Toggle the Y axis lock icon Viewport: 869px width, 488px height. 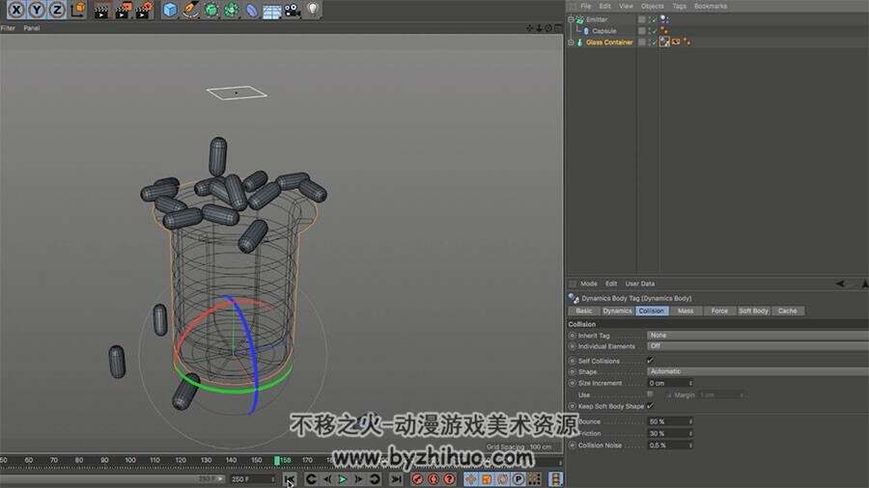point(37,10)
